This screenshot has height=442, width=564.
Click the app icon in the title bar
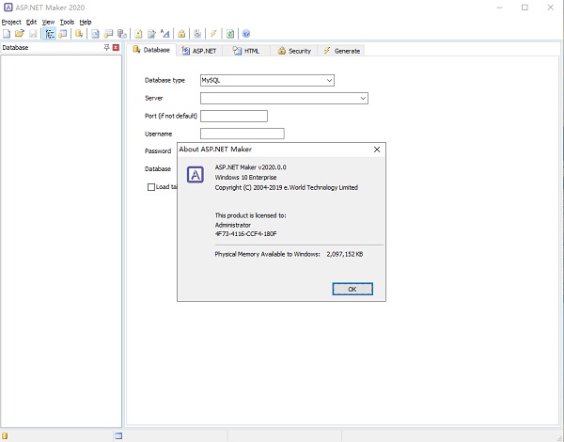click(x=8, y=8)
